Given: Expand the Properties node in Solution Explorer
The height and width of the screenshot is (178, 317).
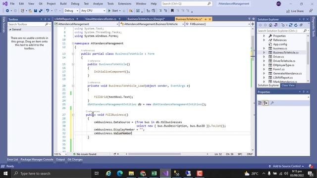Looking at the screenshot, I should point(264,36).
